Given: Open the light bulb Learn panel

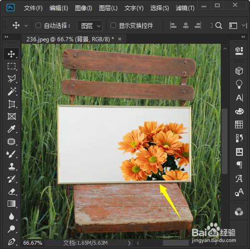Looking at the screenshot, I should pyautogui.click(x=239, y=84).
